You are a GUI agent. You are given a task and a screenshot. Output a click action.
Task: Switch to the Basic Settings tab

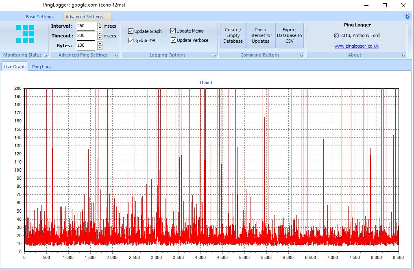point(40,17)
